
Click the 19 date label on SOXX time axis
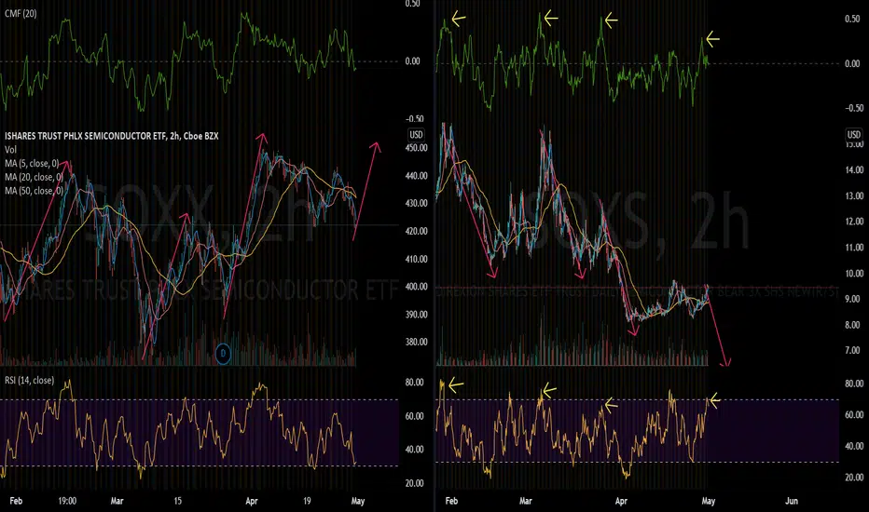[307, 501]
